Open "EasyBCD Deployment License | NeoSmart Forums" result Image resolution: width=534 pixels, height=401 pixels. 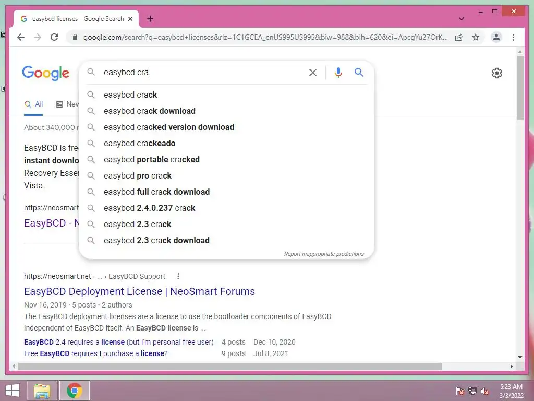click(x=139, y=291)
